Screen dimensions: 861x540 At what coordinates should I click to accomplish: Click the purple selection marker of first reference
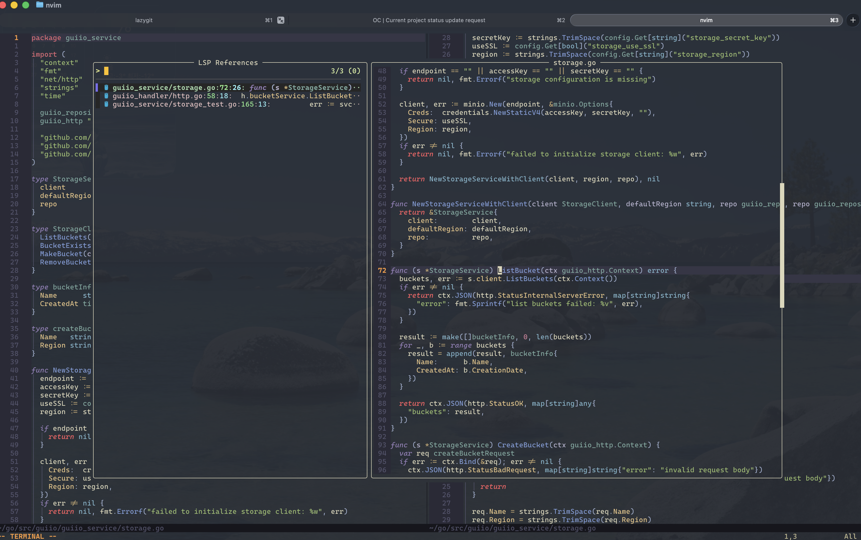(97, 87)
